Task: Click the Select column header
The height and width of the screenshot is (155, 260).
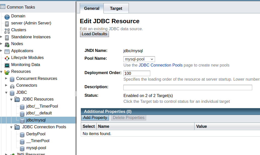Action: pos(89,127)
